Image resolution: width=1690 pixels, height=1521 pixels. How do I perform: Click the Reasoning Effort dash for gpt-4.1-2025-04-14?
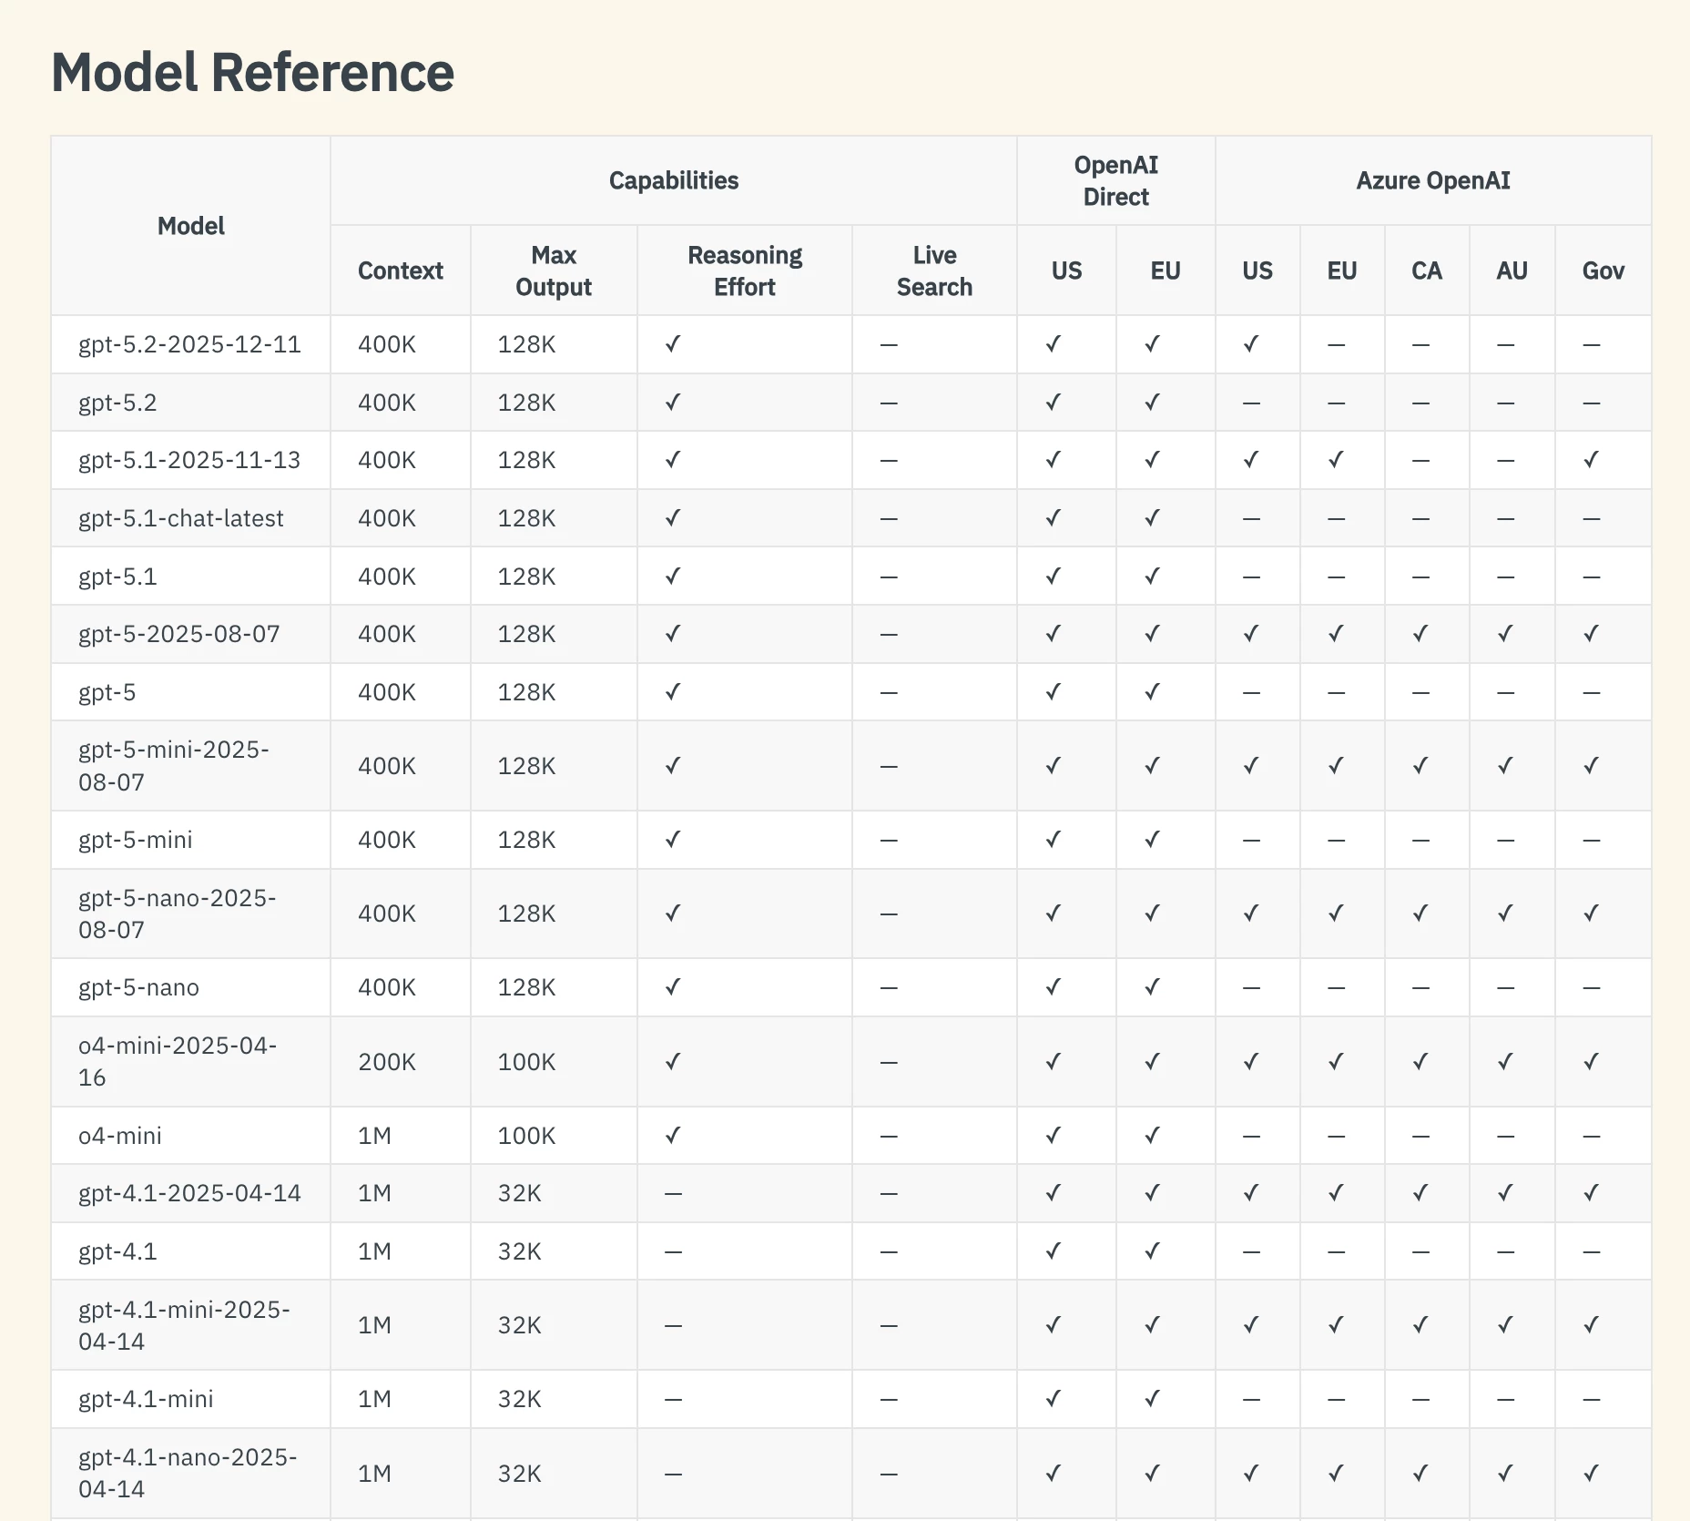pos(674,1194)
